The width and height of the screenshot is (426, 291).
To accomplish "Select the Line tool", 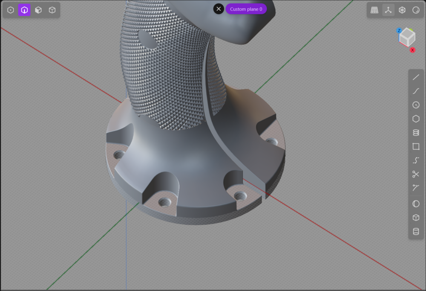I will [x=416, y=77].
